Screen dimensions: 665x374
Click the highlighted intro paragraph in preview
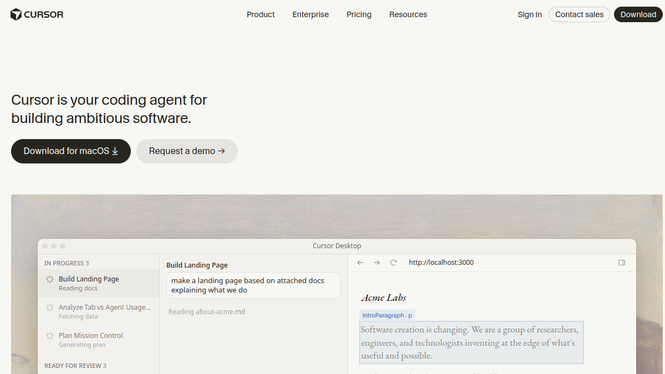click(x=472, y=342)
